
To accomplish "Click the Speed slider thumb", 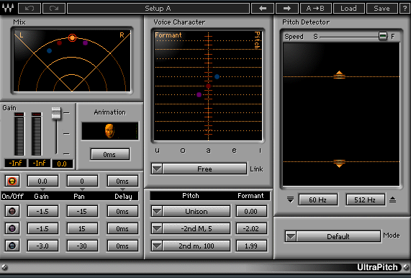I will tap(383, 36).
